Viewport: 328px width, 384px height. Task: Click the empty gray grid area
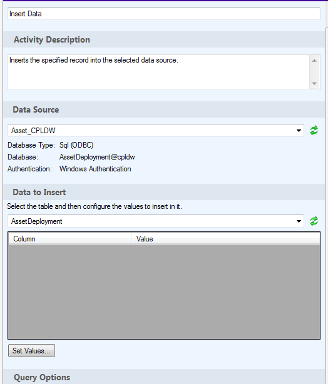click(x=164, y=291)
